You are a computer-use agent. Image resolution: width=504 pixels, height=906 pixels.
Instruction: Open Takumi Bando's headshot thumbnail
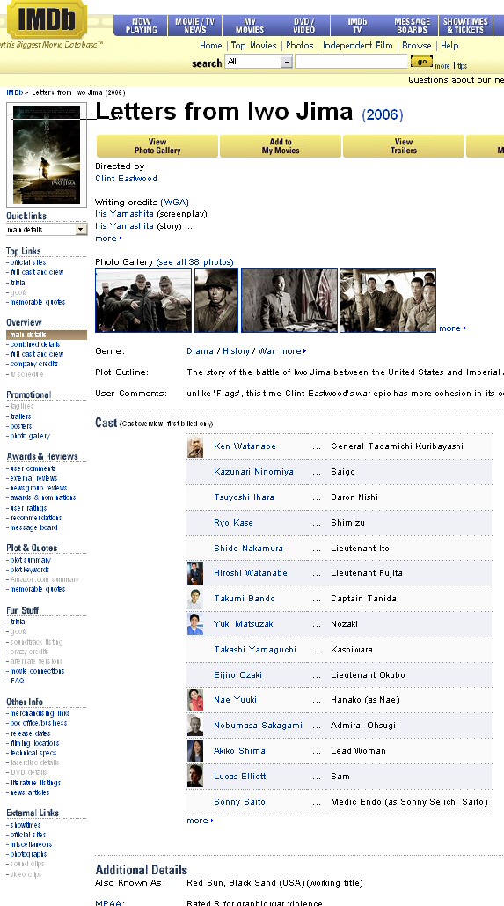pyautogui.click(x=195, y=599)
